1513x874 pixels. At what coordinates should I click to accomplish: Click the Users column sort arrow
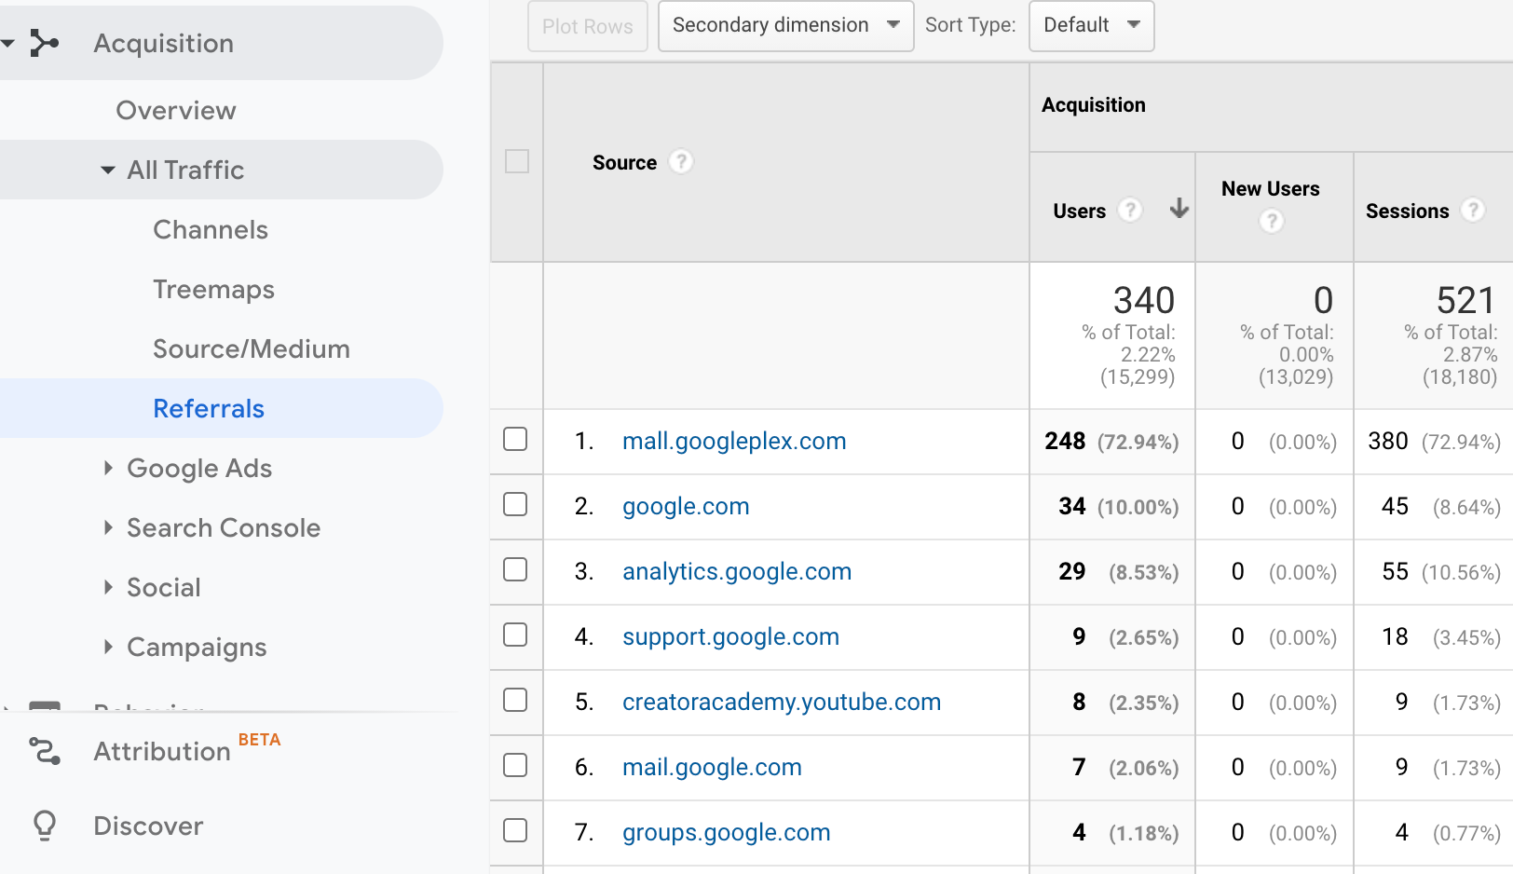1179,209
